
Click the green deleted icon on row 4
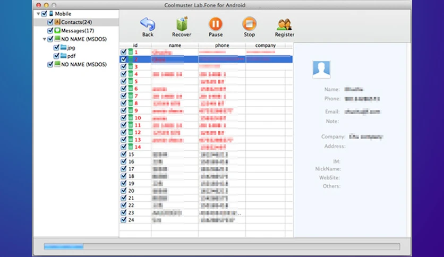point(131,74)
